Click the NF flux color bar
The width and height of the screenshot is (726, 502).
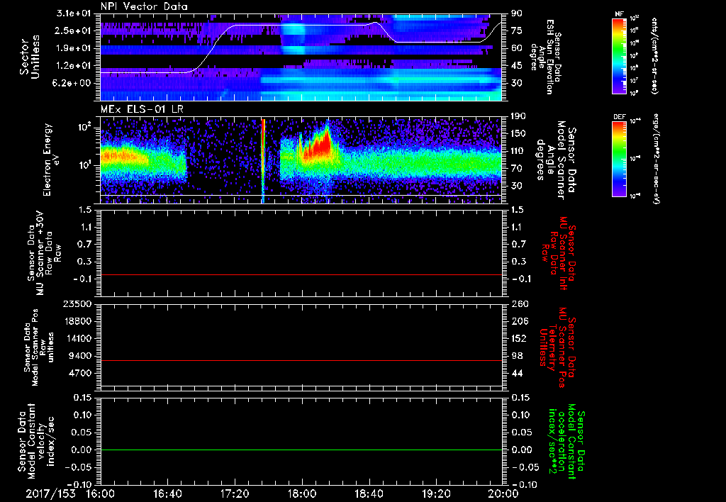[x=619, y=56]
